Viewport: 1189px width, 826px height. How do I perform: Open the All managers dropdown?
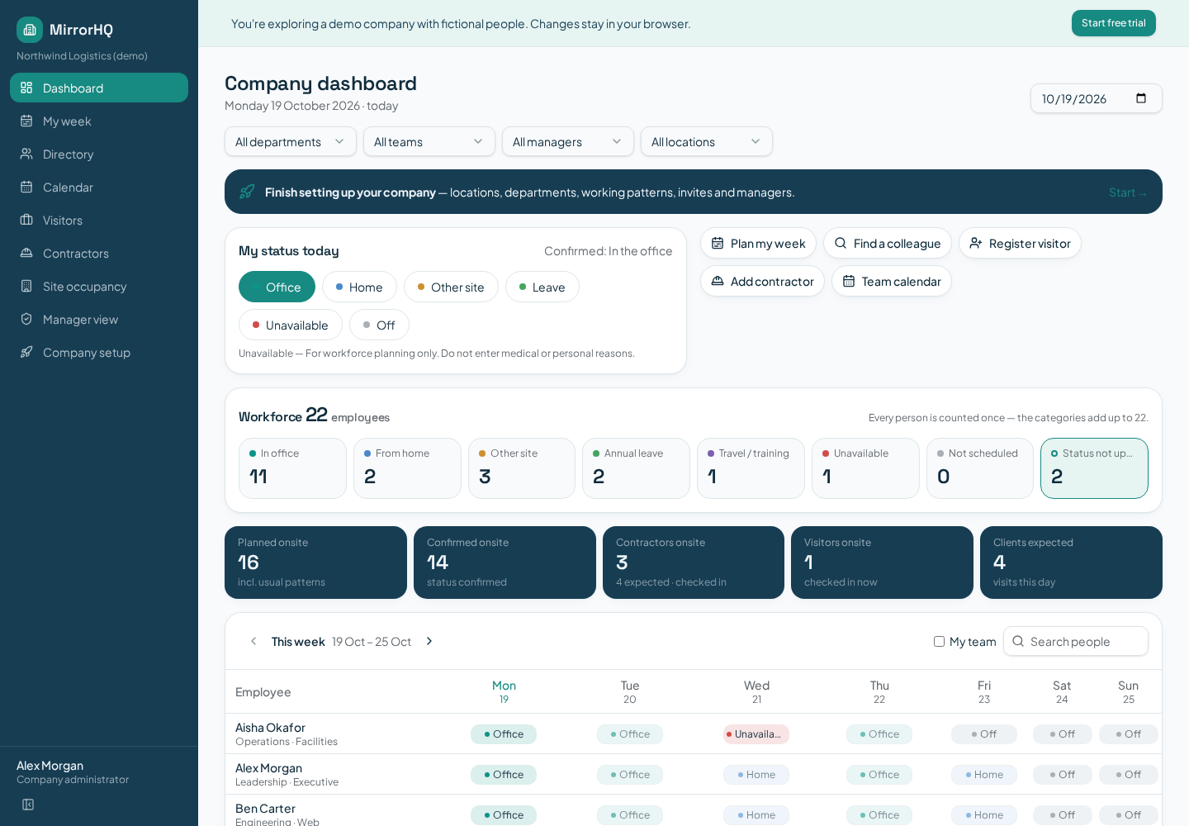(568, 141)
